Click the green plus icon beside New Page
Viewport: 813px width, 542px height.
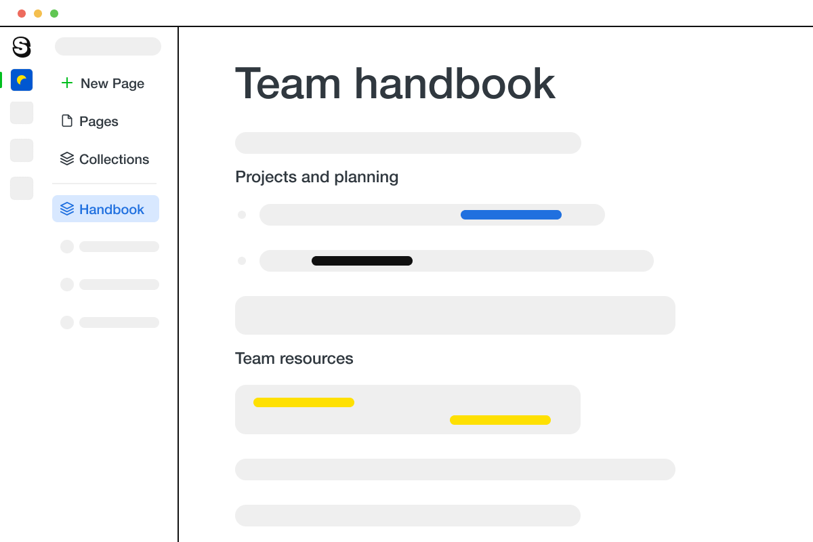point(66,83)
